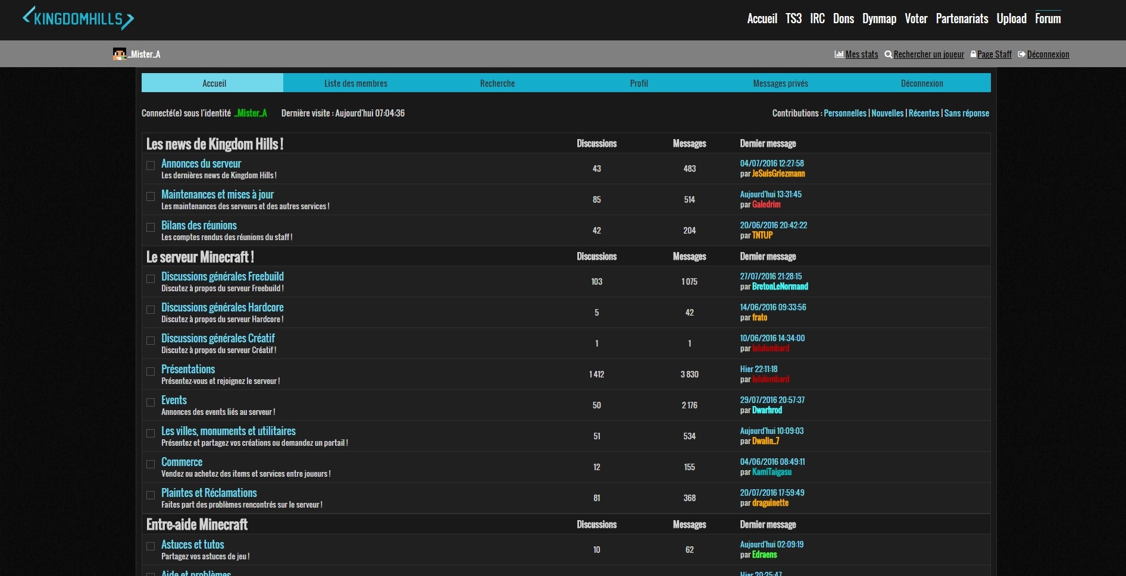Switch to Liste des membres tab

(355, 83)
